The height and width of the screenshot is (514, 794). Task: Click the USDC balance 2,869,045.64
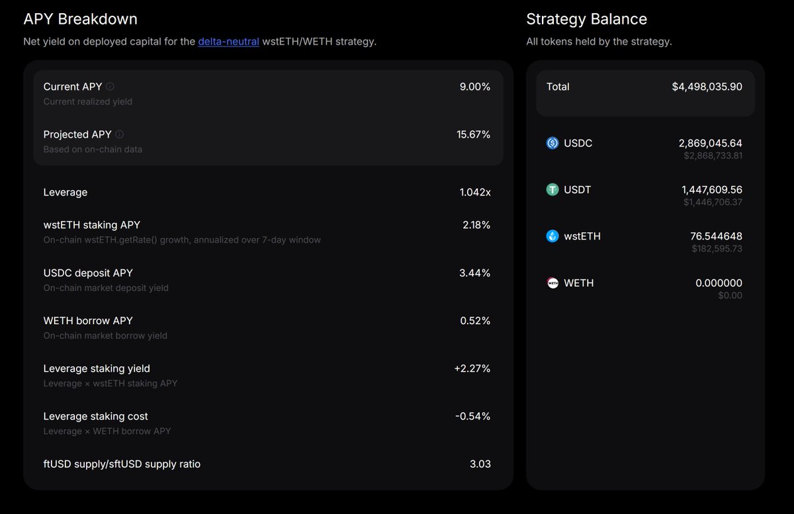click(711, 143)
